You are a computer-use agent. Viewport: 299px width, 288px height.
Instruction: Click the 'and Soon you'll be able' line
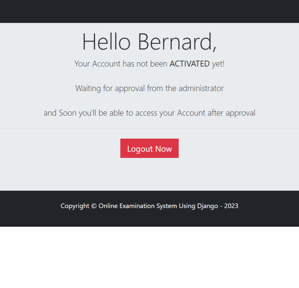[x=149, y=113]
